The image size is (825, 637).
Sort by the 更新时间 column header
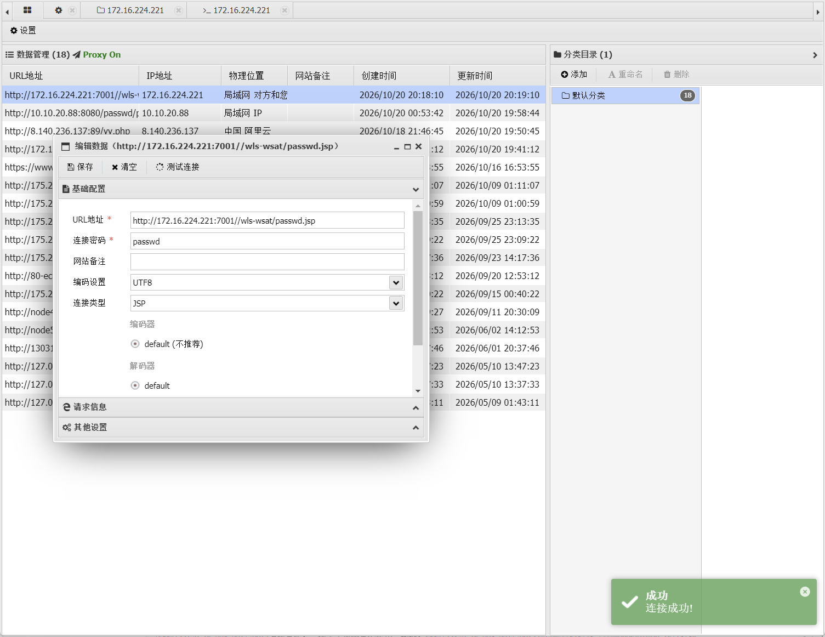point(497,76)
